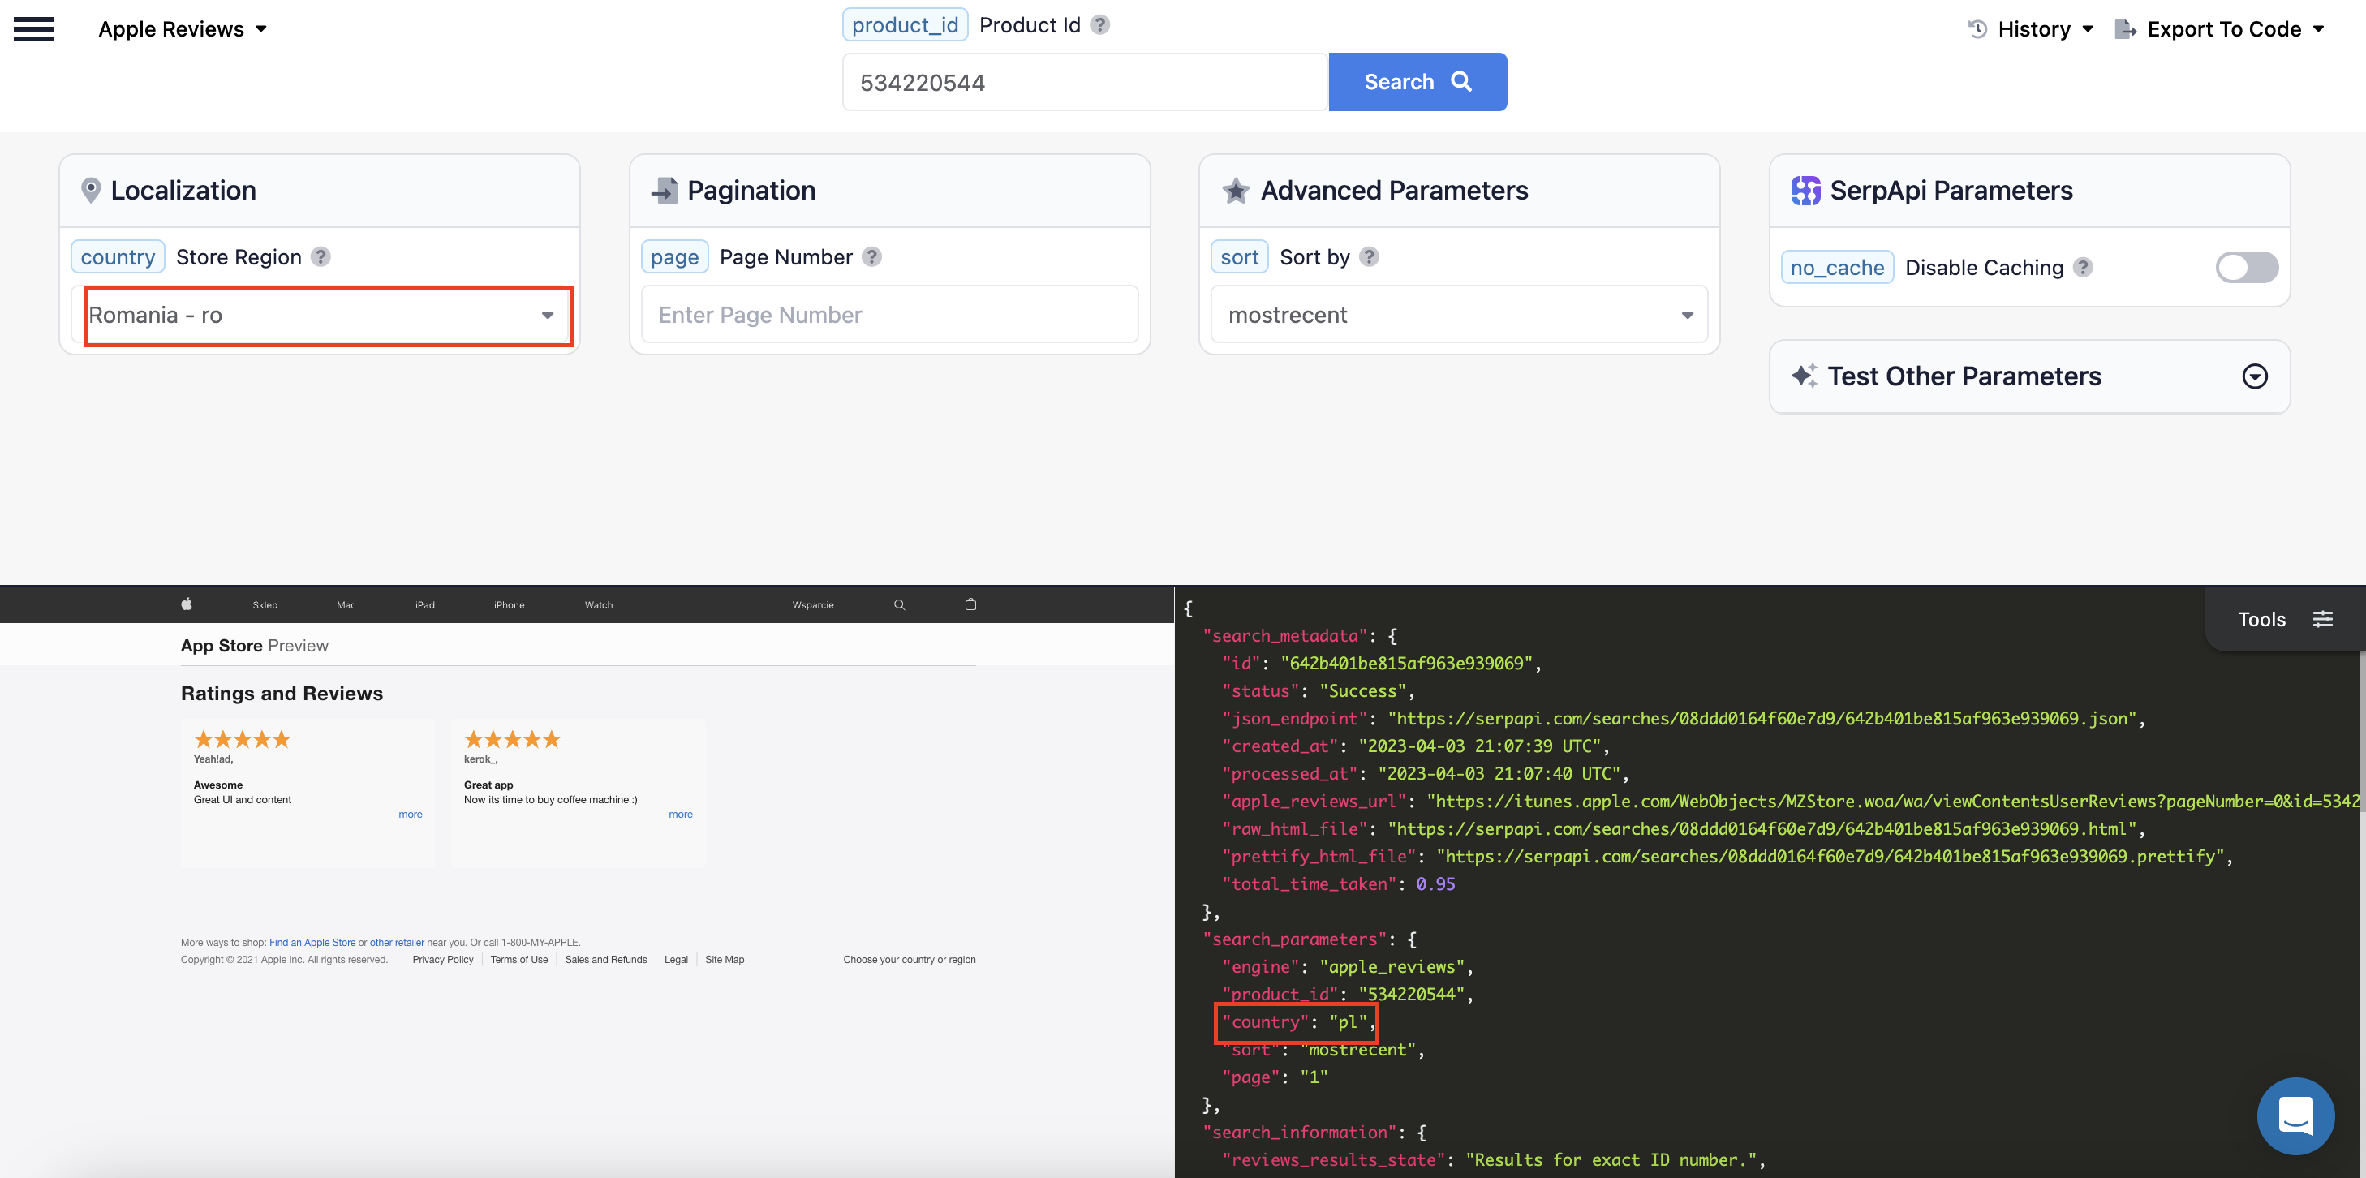
Task: Open the Privacy Policy link
Action: tap(443, 960)
